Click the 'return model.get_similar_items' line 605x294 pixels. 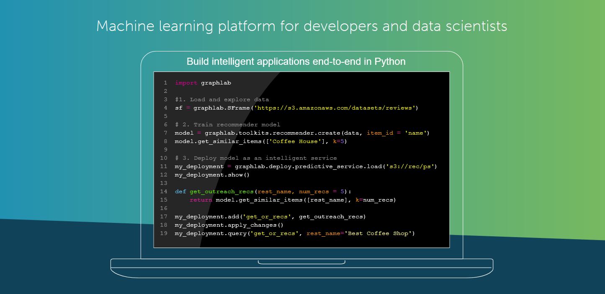pyautogui.click(x=293, y=200)
